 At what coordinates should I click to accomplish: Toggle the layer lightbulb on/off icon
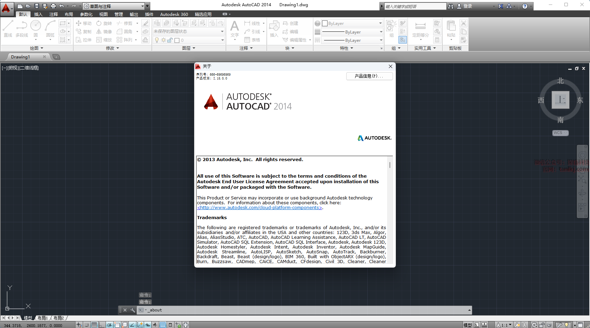pos(157,40)
